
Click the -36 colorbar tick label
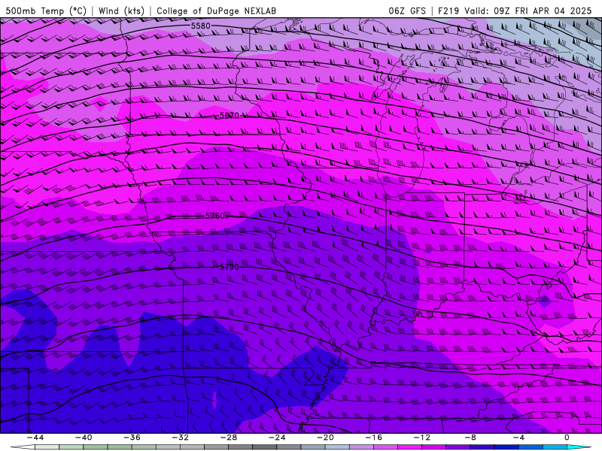pos(132,437)
